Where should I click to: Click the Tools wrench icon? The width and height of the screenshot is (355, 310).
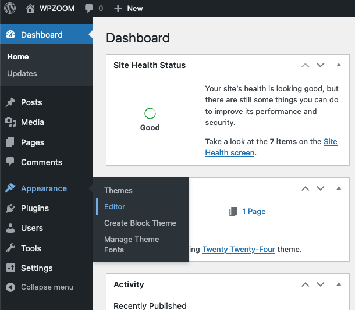10,248
